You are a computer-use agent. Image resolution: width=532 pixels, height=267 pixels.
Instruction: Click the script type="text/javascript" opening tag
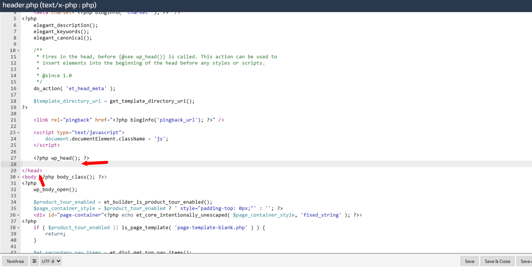tap(79, 132)
